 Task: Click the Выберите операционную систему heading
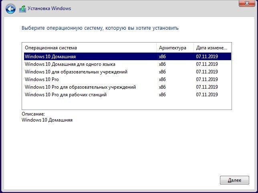(x=100, y=28)
